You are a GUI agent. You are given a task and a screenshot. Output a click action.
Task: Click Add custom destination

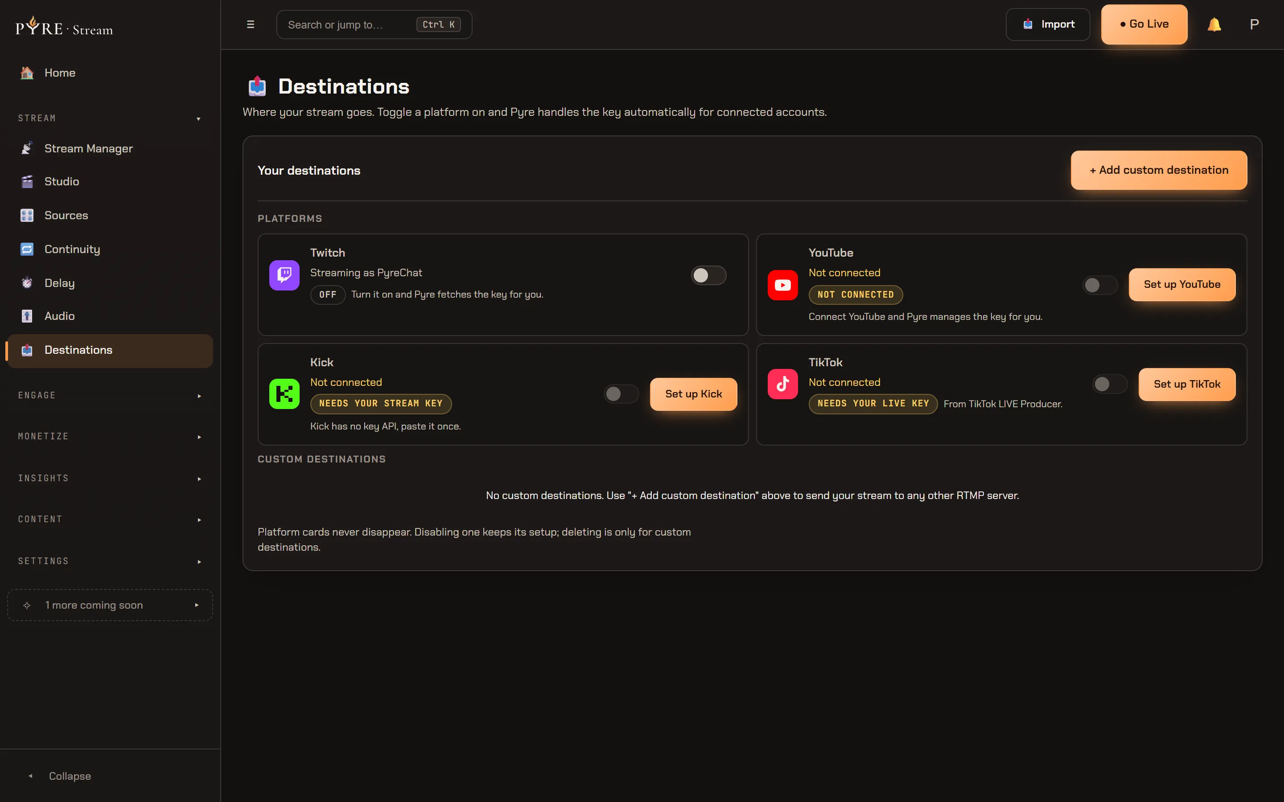tap(1159, 170)
